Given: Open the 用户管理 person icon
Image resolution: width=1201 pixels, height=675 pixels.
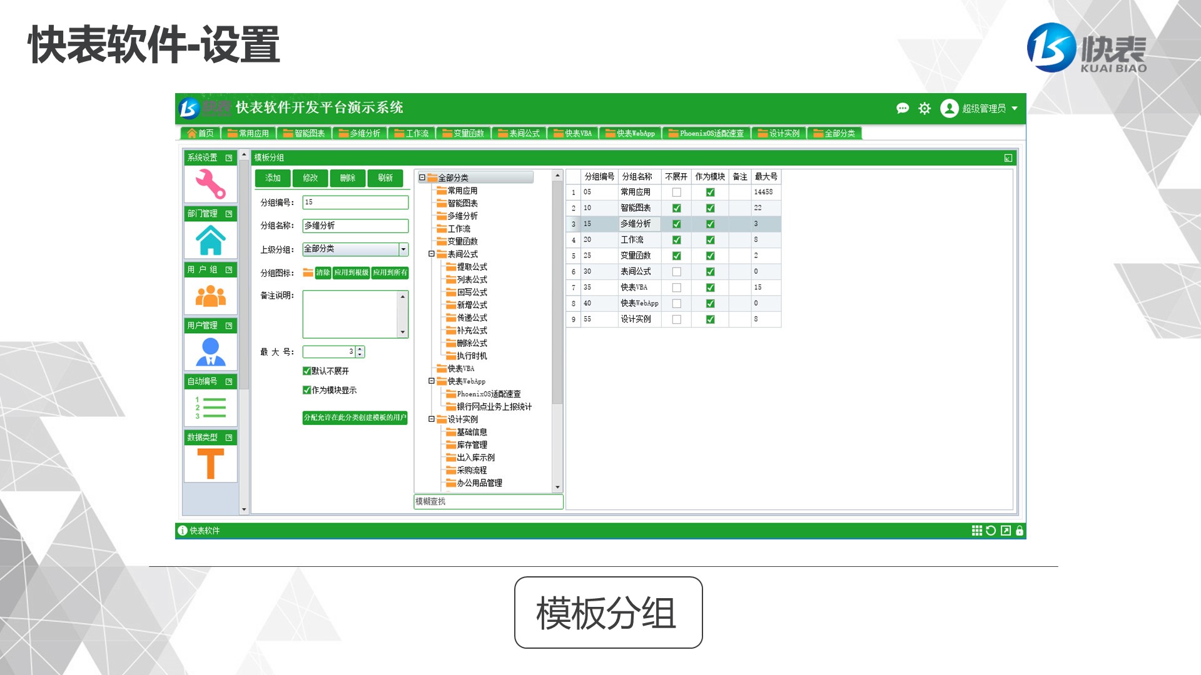Looking at the screenshot, I should tap(211, 352).
